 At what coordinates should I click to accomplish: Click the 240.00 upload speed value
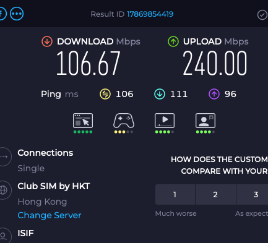point(215,63)
